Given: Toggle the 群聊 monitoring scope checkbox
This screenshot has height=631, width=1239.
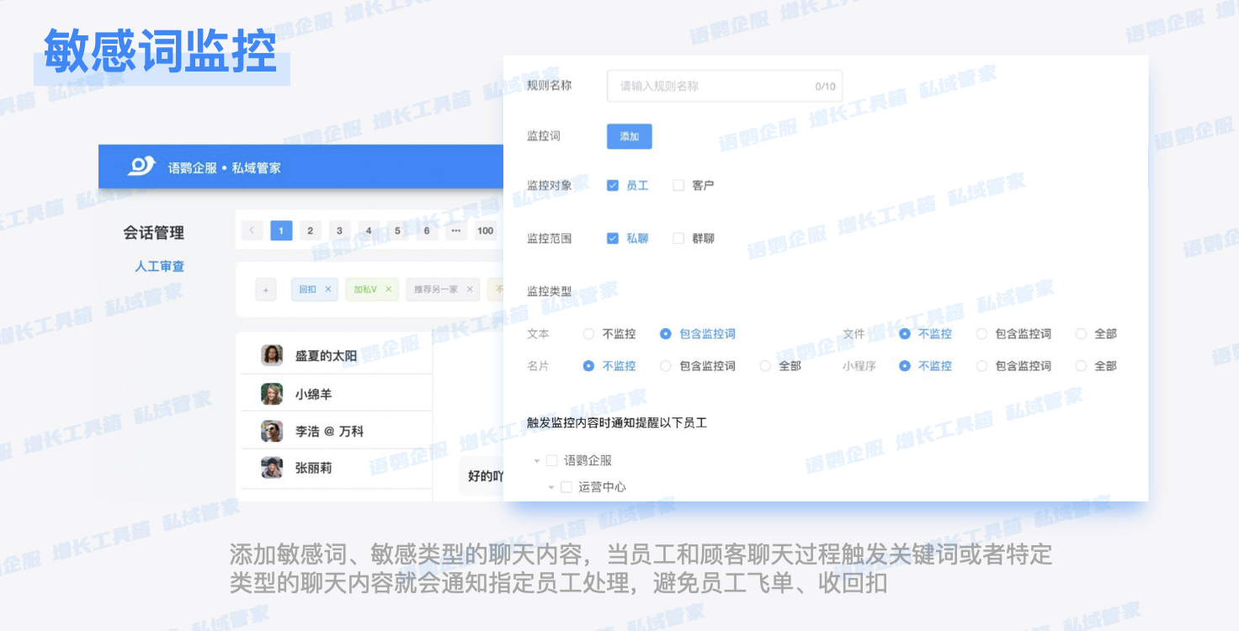Looking at the screenshot, I should [678, 239].
